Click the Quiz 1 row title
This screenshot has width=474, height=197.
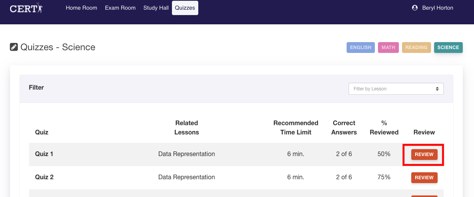coord(44,154)
